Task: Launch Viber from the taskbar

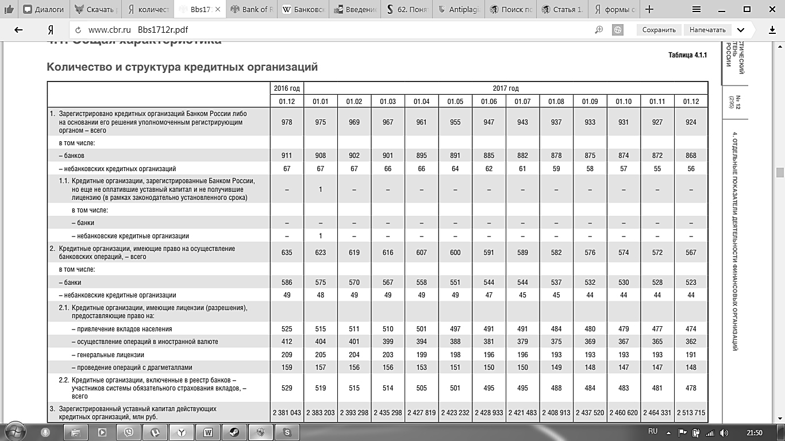Action: tap(128, 432)
